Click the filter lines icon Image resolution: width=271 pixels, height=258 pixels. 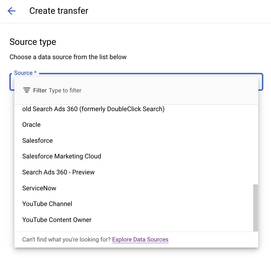pyautogui.click(x=27, y=90)
